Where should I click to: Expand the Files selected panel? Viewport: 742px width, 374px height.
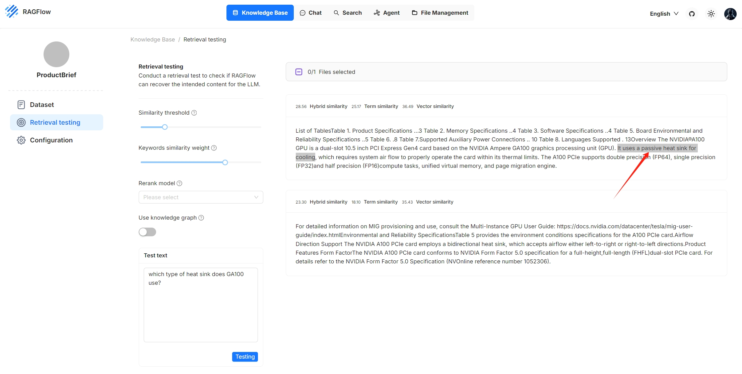[506, 72]
